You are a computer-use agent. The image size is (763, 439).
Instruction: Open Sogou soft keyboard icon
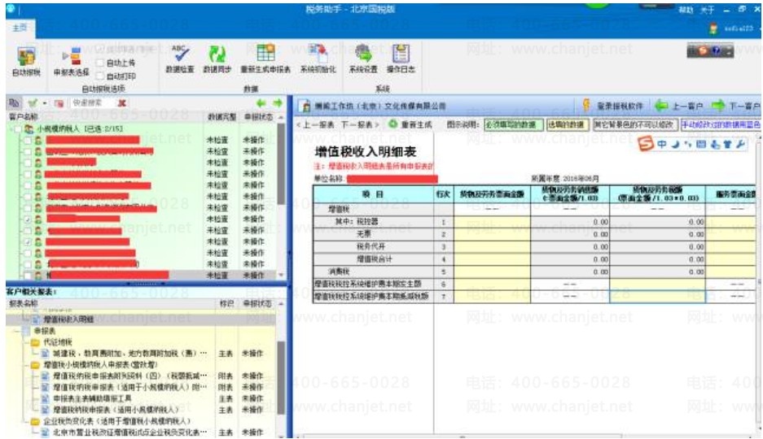(701, 144)
